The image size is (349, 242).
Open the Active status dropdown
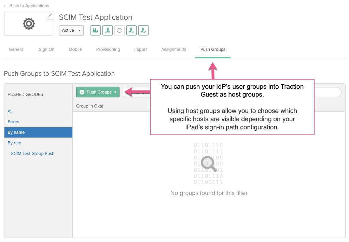(x=71, y=30)
